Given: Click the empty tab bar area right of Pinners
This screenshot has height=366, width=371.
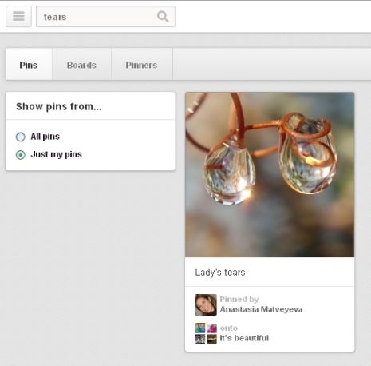Looking at the screenshot, I should 272,64.
